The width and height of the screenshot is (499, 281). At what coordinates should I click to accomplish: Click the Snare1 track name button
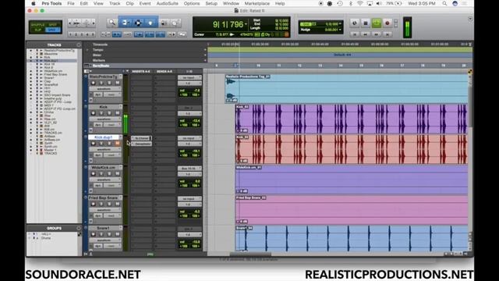tap(104, 228)
